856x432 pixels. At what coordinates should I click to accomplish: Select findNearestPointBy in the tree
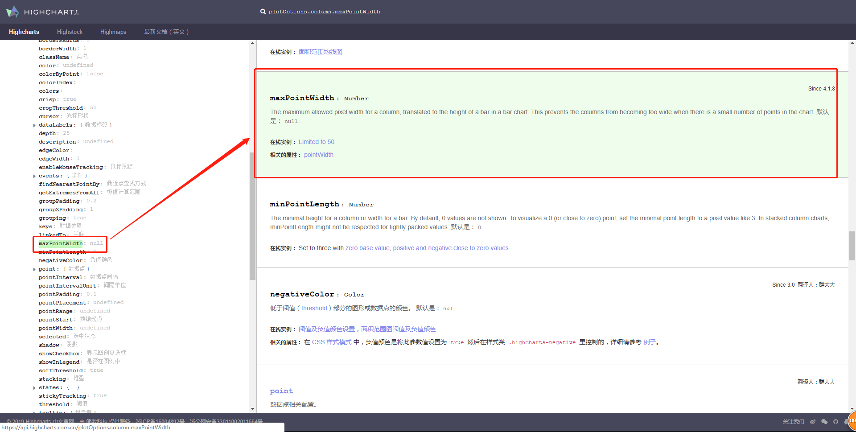69,184
